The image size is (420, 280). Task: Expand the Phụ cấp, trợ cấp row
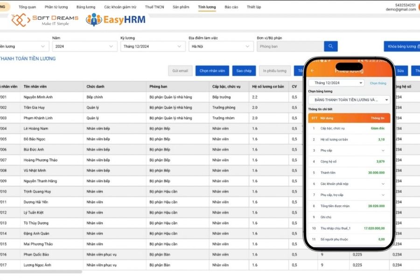[349, 195]
